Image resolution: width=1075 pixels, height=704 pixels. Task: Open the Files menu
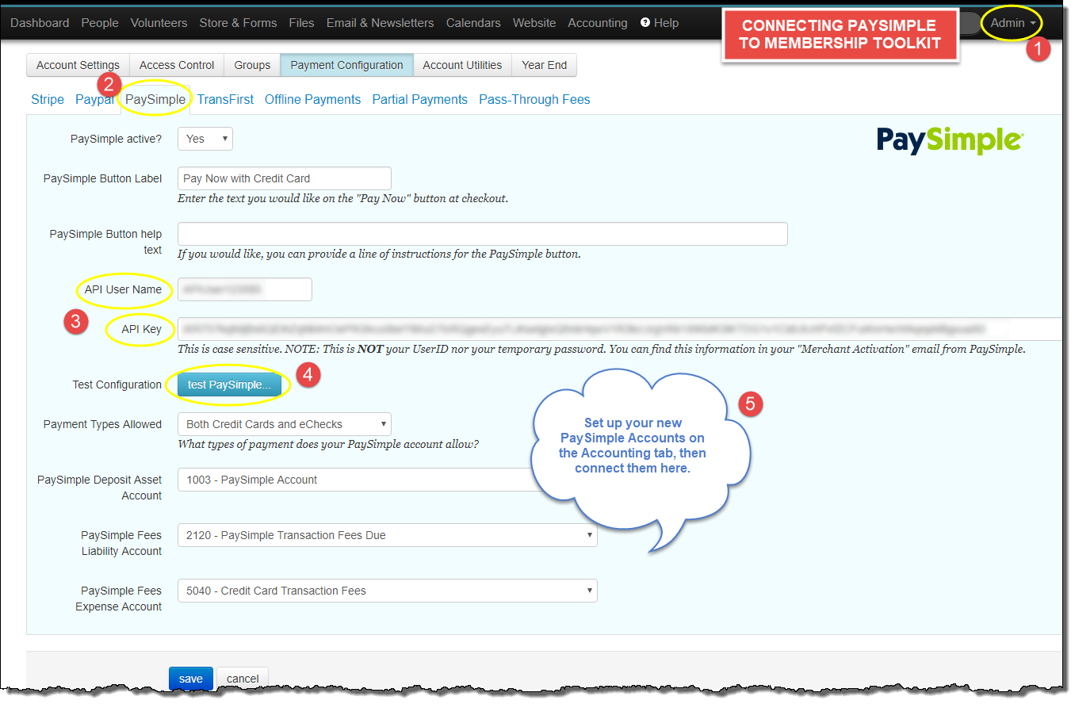coord(301,23)
